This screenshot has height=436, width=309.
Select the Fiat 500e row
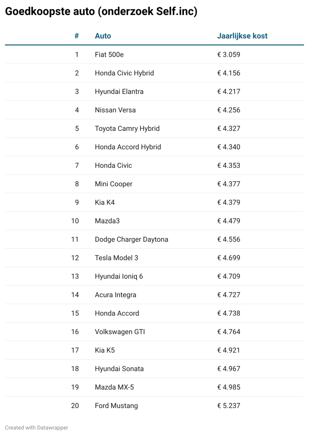pos(154,54)
